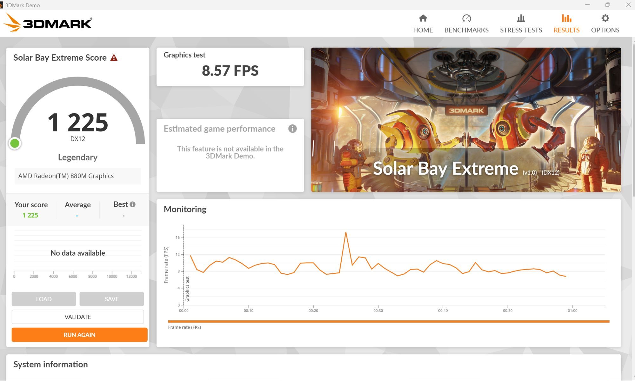The image size is (635, 381).
Task: Click the 'Monitoring' heading
Action: pyautogui.click(x=185, y=209)
